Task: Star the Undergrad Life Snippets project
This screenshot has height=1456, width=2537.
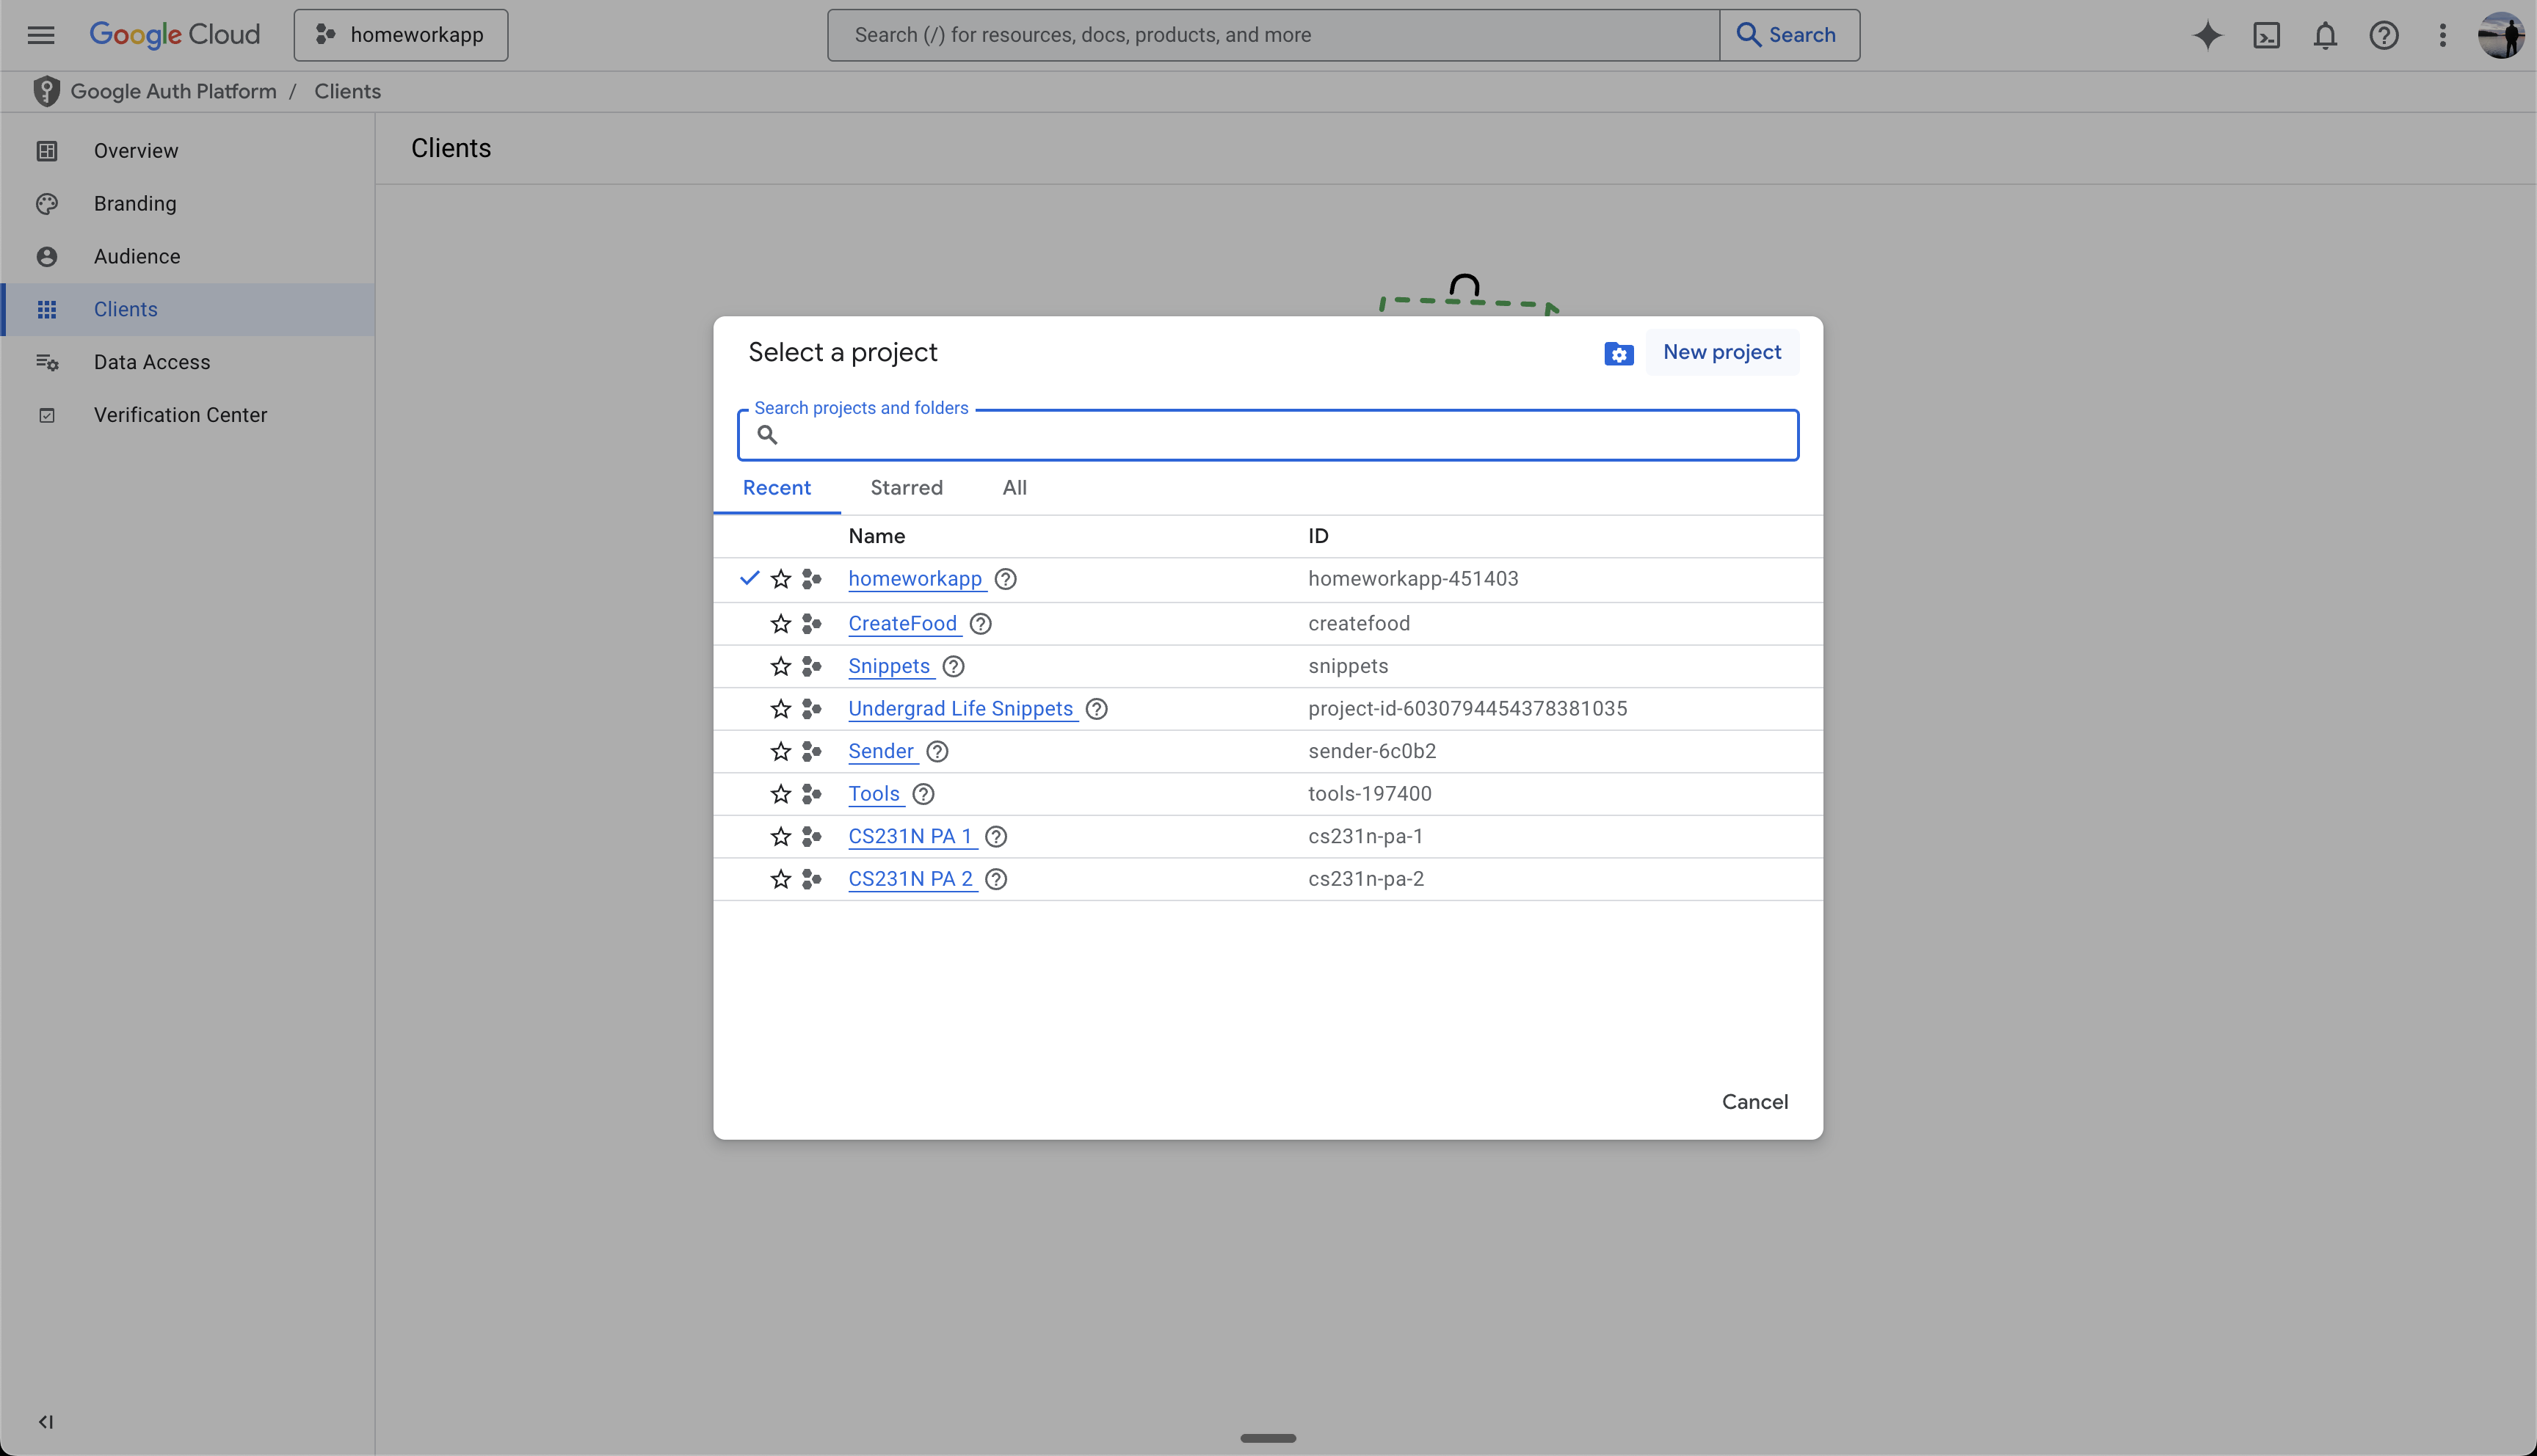Action: click(x=781, y=709)
